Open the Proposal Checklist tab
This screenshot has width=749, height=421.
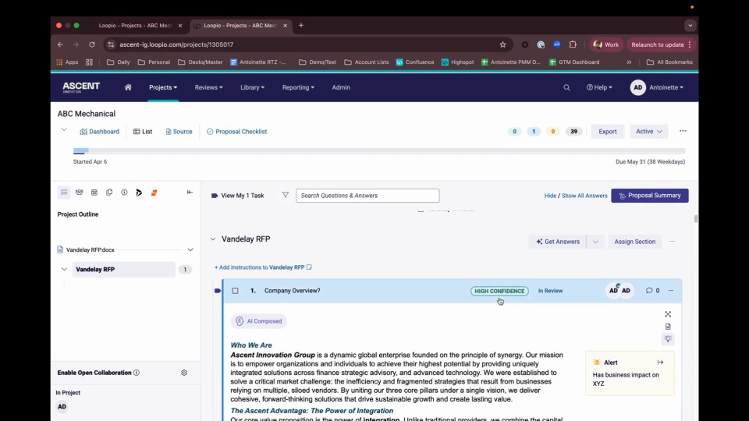(x=237, y=131)
